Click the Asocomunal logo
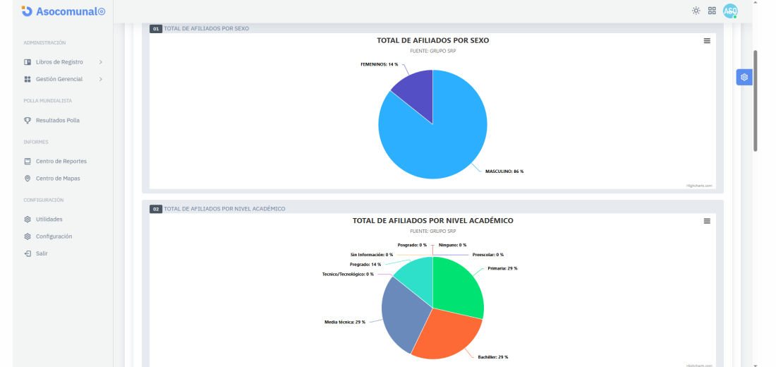Viewport: 776px width, 367px height. point(63,11)
